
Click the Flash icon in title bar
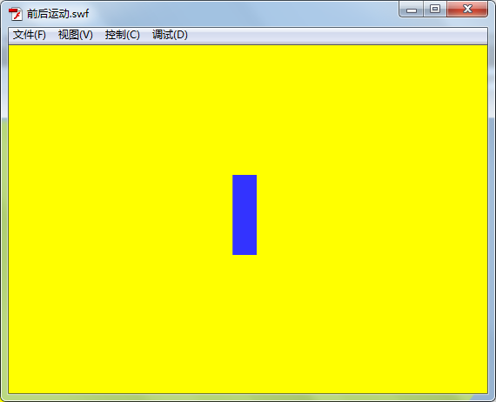tap(15, 14)
